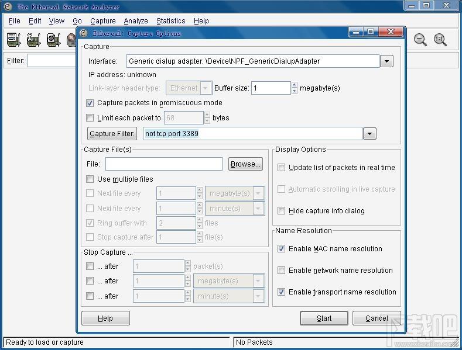The image size is (462, 350).
Task: Click Start to begin capturing
Action: pos(324,318)
